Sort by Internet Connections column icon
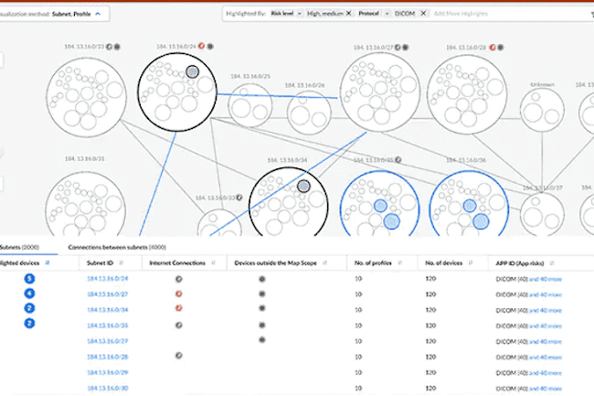The height and width of the screenshot is (396, 594). tap(212, 262)
